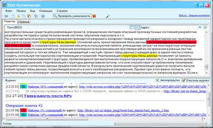Click the blue info icon
The width and height of the screenshot is (213, 128).
click(x=43, y=16)
